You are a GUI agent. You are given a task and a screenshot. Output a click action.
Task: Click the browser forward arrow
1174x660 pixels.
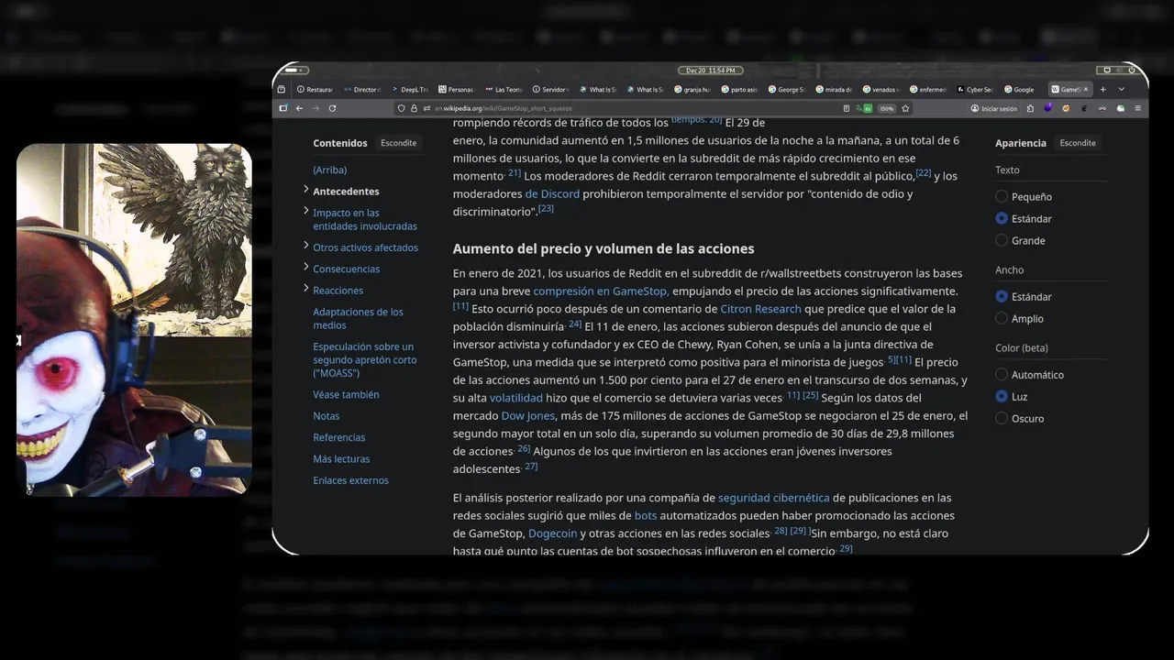[x=316, y=108]
